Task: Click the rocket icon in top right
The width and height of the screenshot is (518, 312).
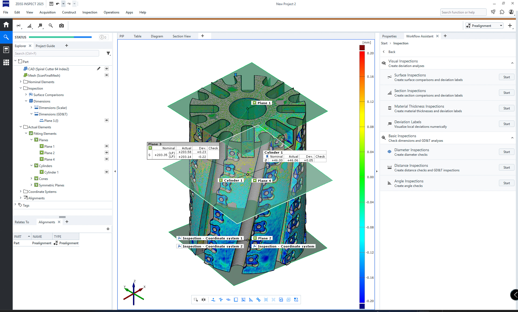Action: 493,12
